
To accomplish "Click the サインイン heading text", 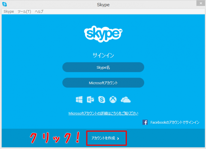I will click(x=103, y=55).
